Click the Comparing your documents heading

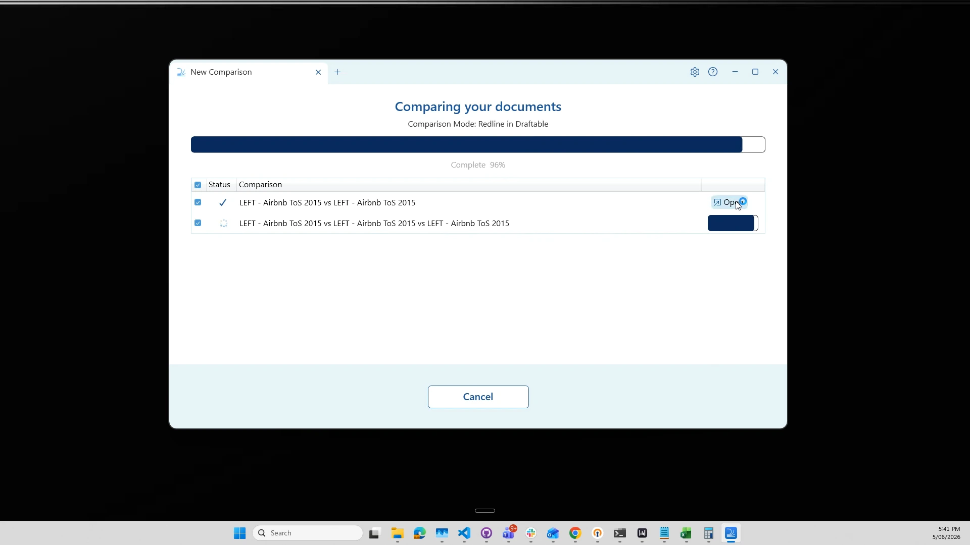[478, 106]
